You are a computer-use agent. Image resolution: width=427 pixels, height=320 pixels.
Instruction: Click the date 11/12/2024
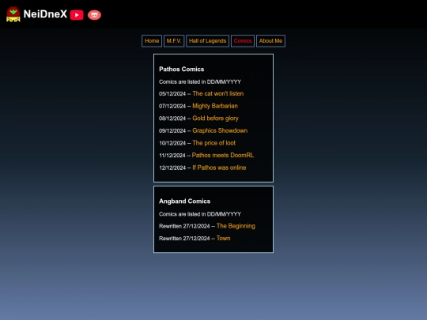(x=172, y=156)
